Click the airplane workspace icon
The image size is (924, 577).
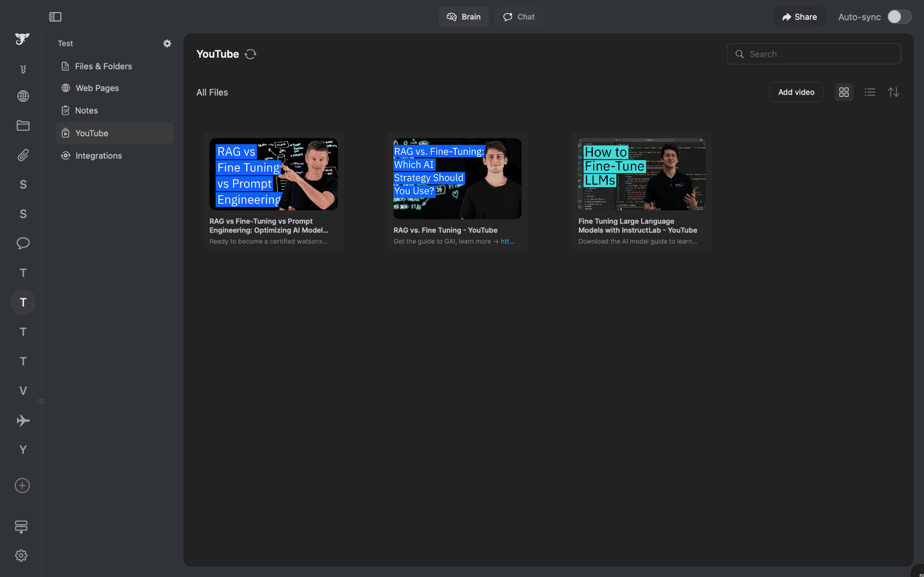(22, 421)
